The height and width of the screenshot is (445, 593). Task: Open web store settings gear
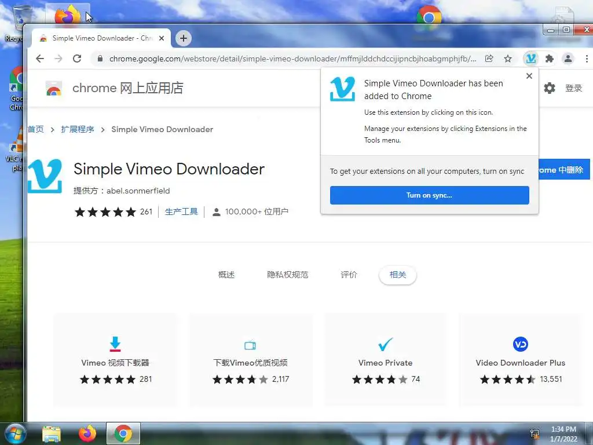(x=550, y=88)
